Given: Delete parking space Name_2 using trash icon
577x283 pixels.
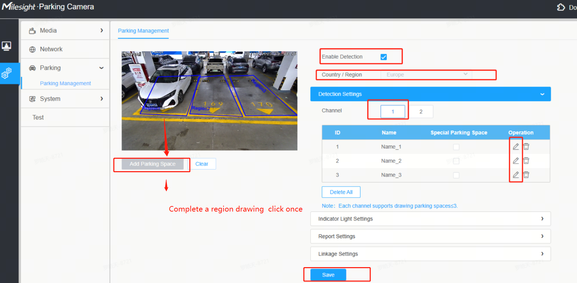Looking at the screenshot, I should tap(526, 161).
